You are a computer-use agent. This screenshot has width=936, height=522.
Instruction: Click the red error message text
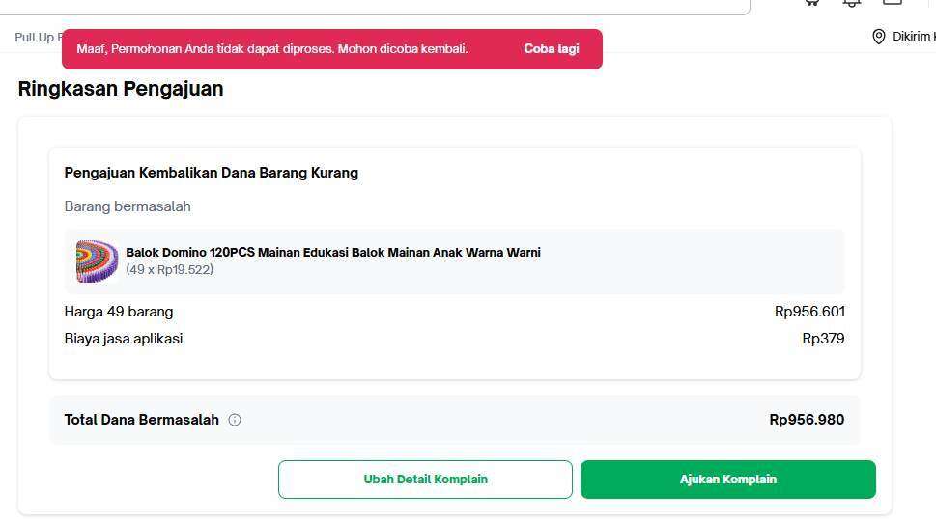(x=271, y=49)
